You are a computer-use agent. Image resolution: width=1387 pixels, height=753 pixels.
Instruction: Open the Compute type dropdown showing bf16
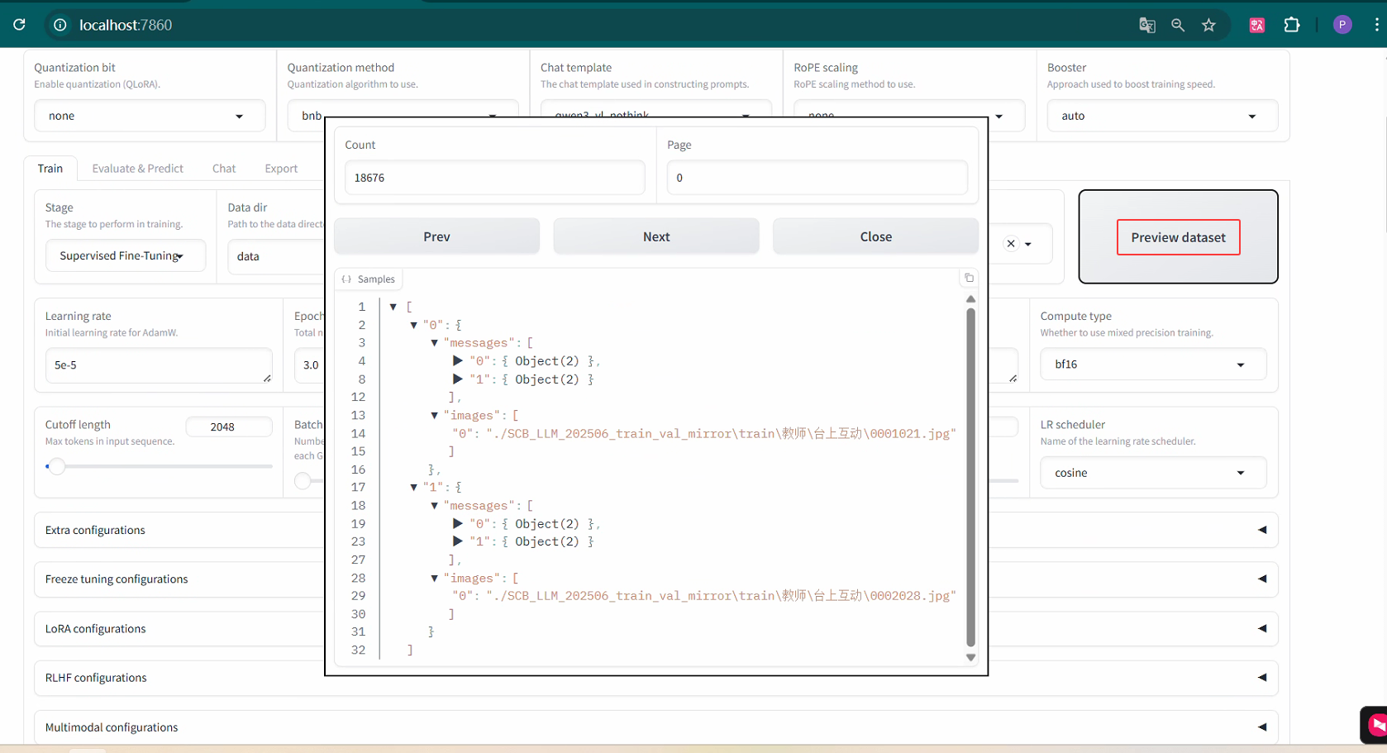[x=1153, y=364]
